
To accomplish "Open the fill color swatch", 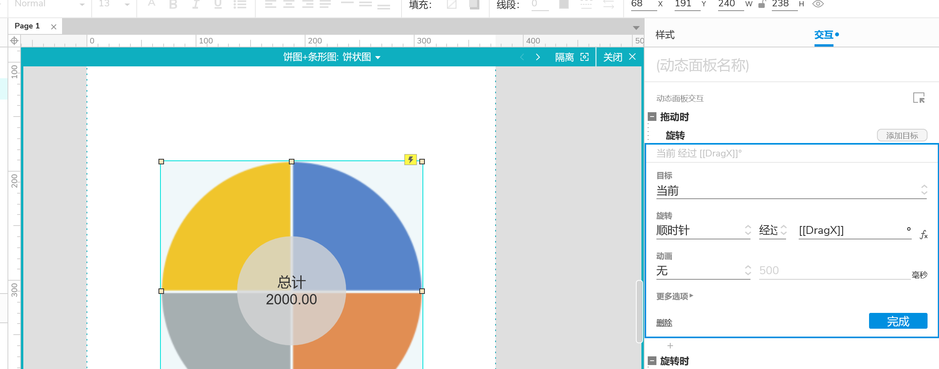I will (452, 4).
